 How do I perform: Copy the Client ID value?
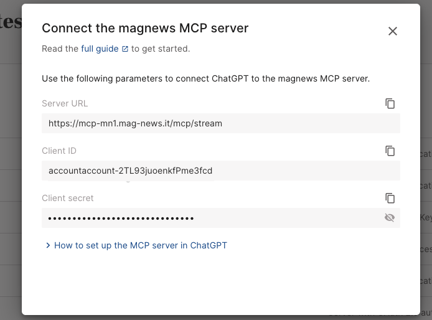[390, 151]
